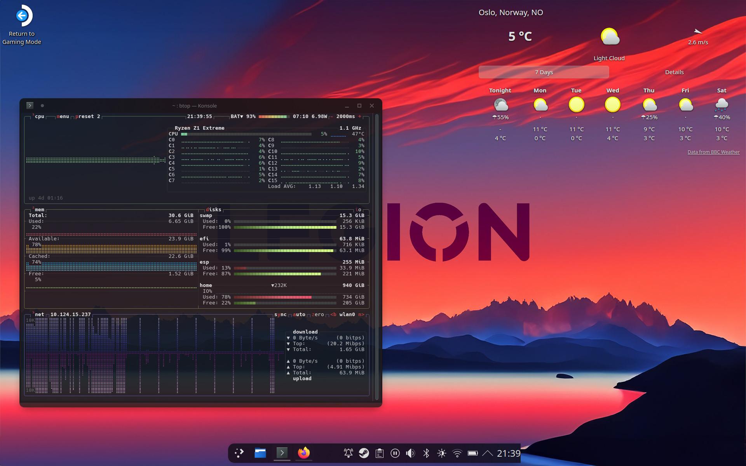Open the Konsole terminal menu icon in title bar

[x=30, y=106]
